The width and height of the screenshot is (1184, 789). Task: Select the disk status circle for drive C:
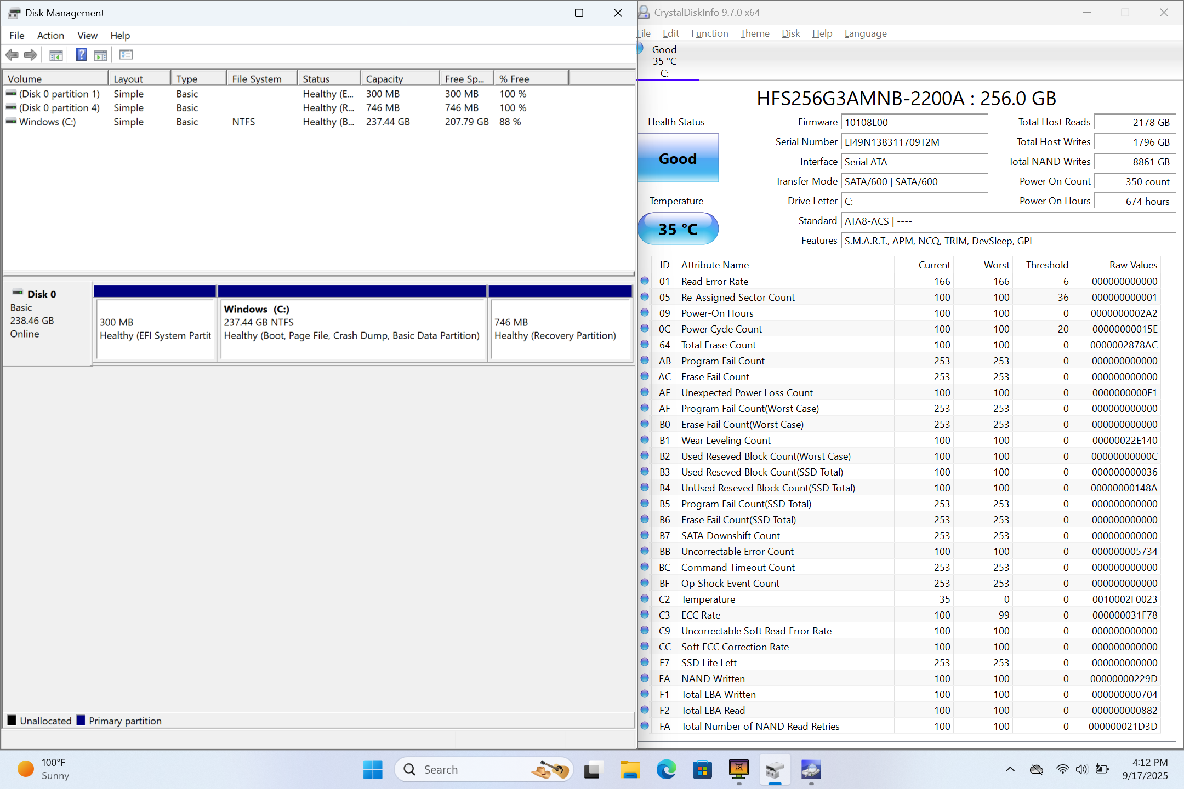click(x=640, y=49)
